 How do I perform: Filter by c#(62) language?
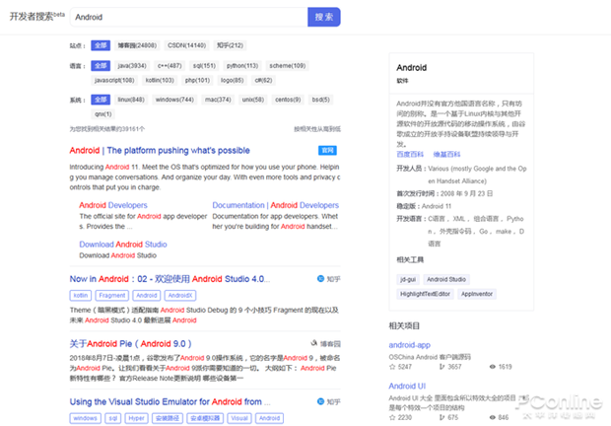[x=263, y=80]
